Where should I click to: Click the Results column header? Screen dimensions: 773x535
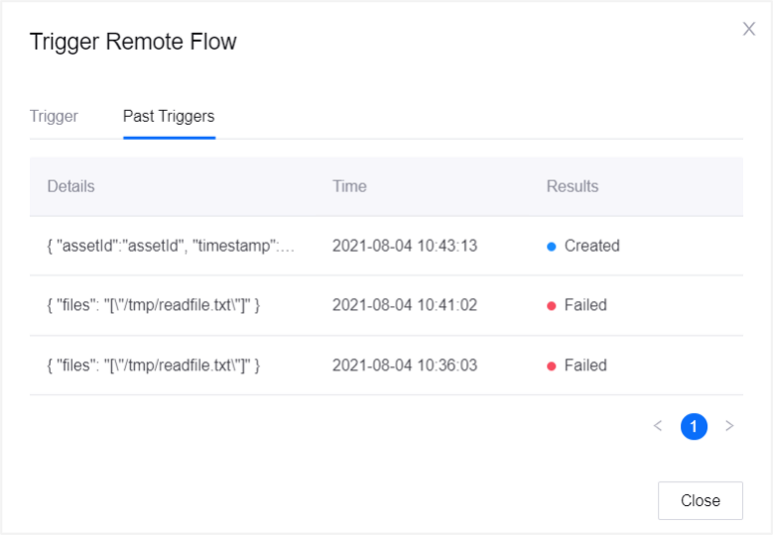click(572, 186)
